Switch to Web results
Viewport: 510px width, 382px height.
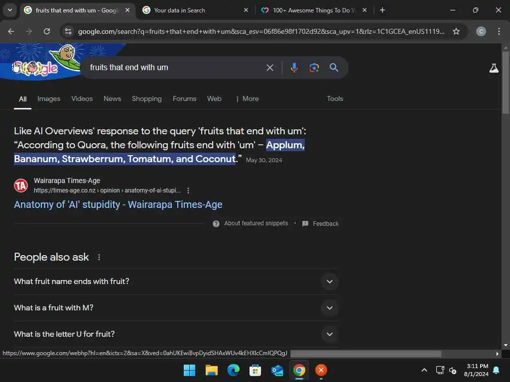214,99
